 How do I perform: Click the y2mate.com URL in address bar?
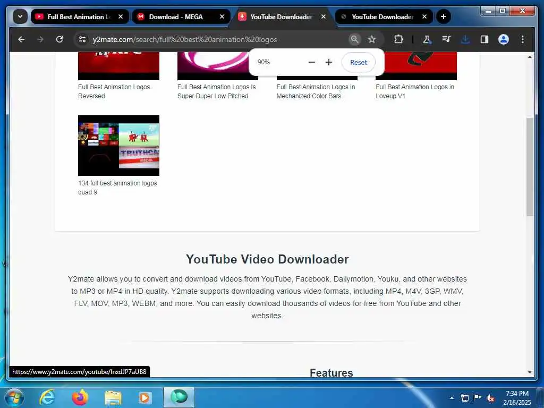[184, 39]
